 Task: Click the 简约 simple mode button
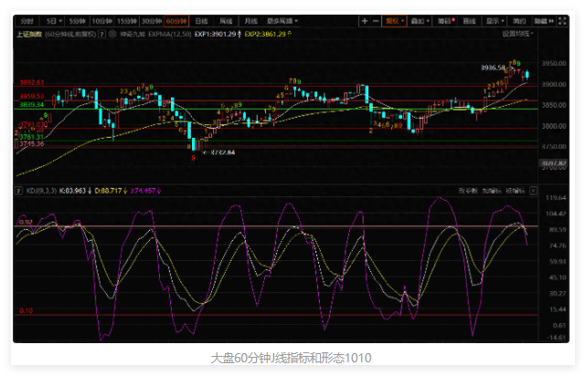coord(519,20)
